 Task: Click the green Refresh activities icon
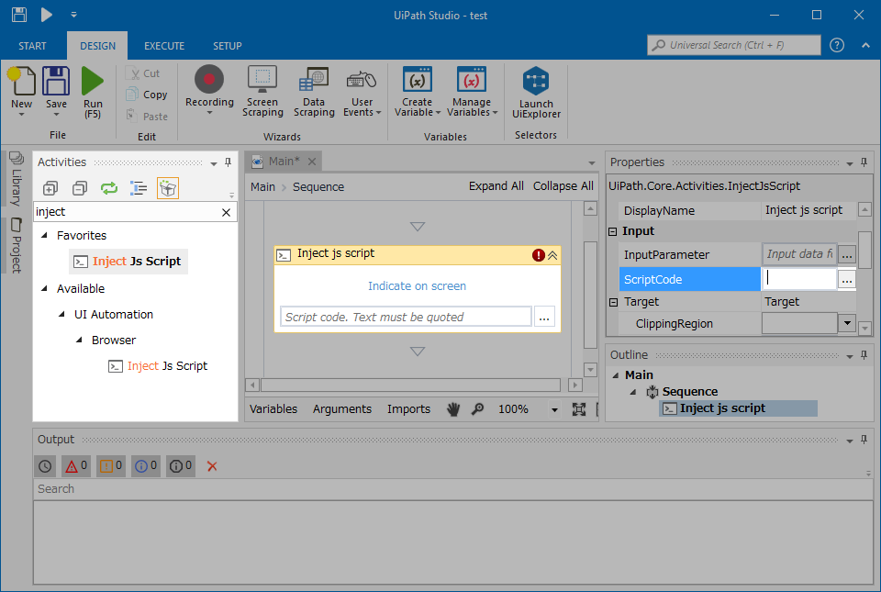coord(109,188)
